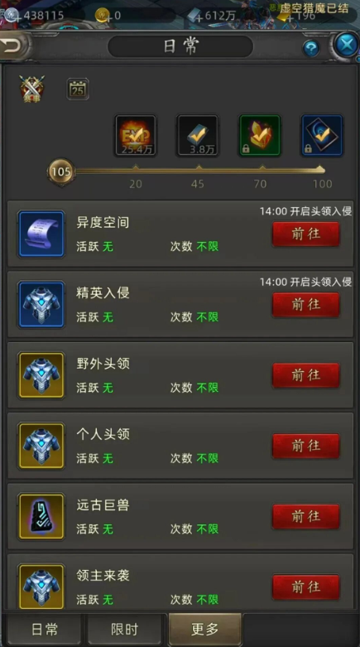Viewport: 360px width, 647px height.
Task: Tap the back arrow icon
Action: (12, 46)
